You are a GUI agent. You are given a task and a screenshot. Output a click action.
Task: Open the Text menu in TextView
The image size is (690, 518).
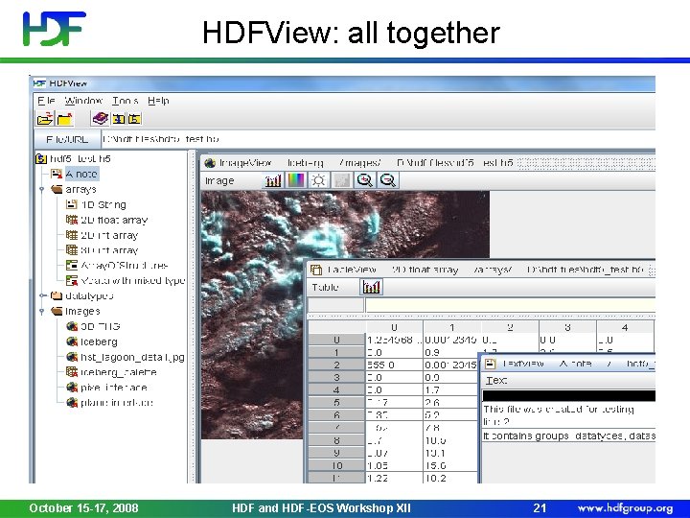coord(496,380)
